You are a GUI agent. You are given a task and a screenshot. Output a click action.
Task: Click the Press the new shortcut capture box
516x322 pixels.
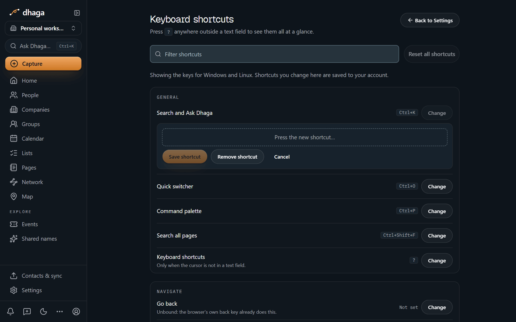pos(304,137)
